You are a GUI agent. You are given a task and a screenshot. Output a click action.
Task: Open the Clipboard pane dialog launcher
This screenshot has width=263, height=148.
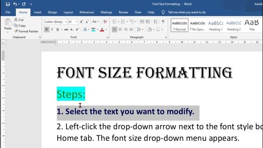click(40, 37)
